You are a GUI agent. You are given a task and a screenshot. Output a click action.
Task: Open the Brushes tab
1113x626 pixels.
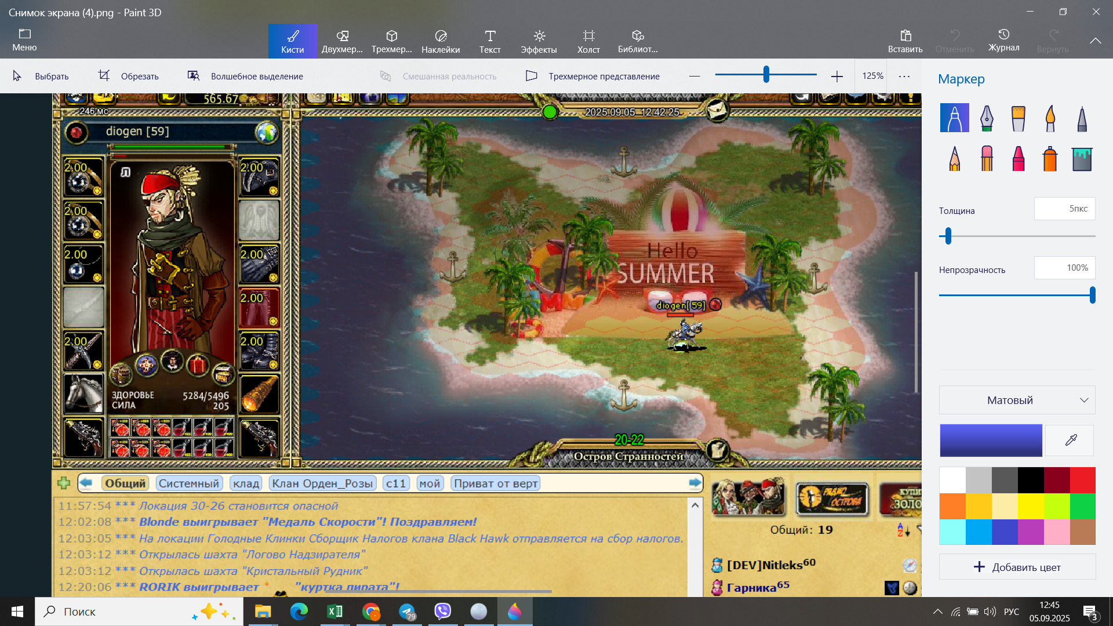[292, 41]
